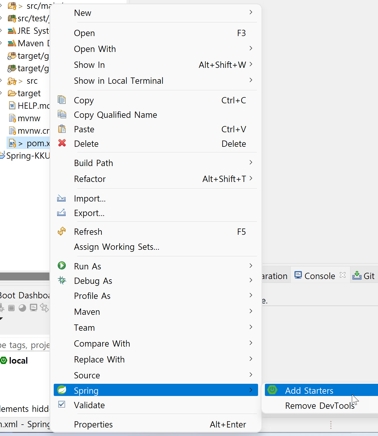Click the globe icon in Boot Dashboard toolbar
The image size is (378, 436).
pos(22,308)
